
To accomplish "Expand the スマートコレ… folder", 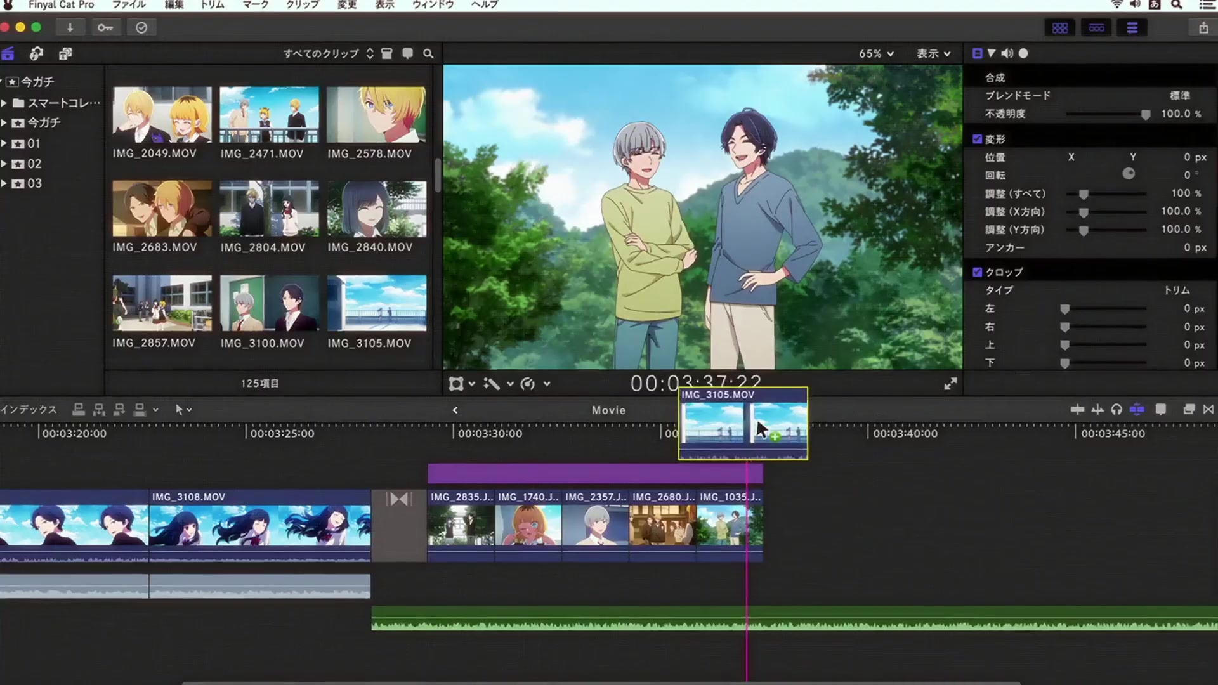I will (x=4, y=103).
